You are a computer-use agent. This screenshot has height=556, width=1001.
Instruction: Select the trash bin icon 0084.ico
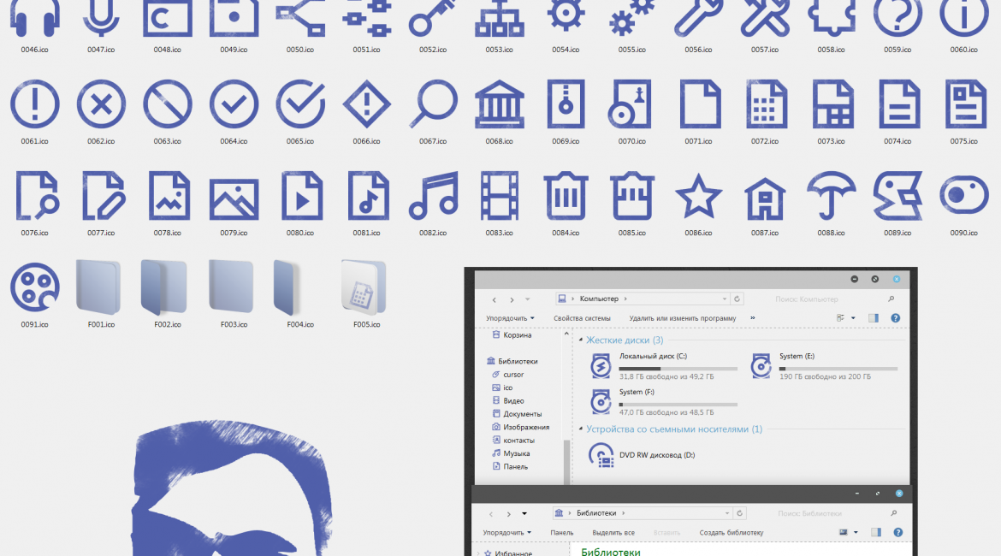tap(566, 196)
